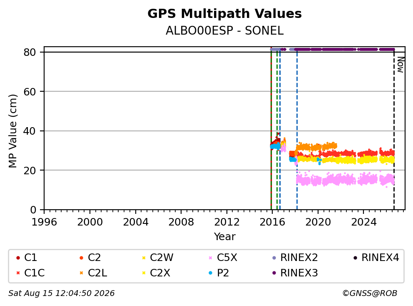413x306 pixels.
Task: Select the RINEX4 legend entry
Action: [x=376, y=258]
